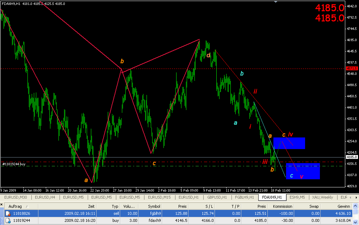Select the XAU,Weekly chart tab
Screen dimensions: 359x225
pyautogui.click(x=322, y=197)
